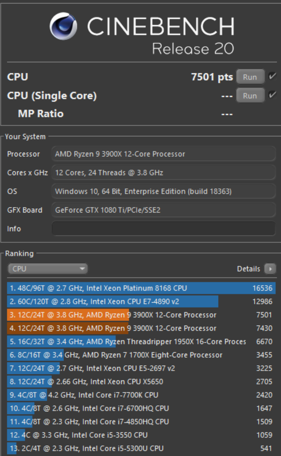Image resolution: width=281 pixels, height=456 pixels.
Task: Click the Processor field showing AMD Ryzen 9 3900X
Action: click(164, 155)
